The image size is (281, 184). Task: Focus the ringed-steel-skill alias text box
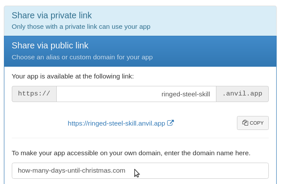(136, 94)
